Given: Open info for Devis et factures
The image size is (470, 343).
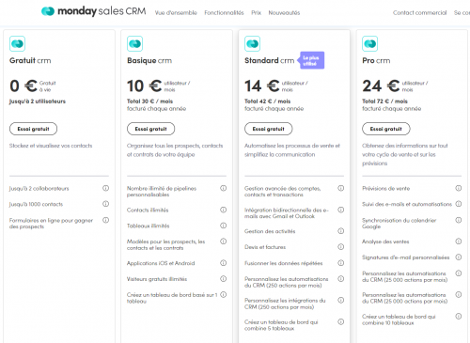Looking at the screenshot, I should coord(341,247).
